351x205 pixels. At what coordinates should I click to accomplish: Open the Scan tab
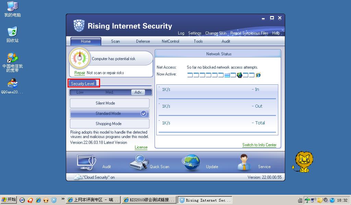coord(115,41)
